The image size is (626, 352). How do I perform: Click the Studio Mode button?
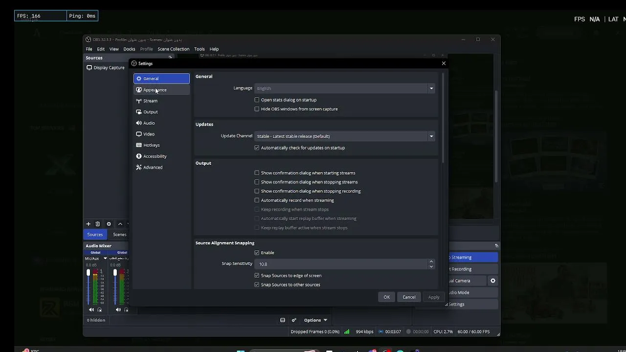[473, 293]
